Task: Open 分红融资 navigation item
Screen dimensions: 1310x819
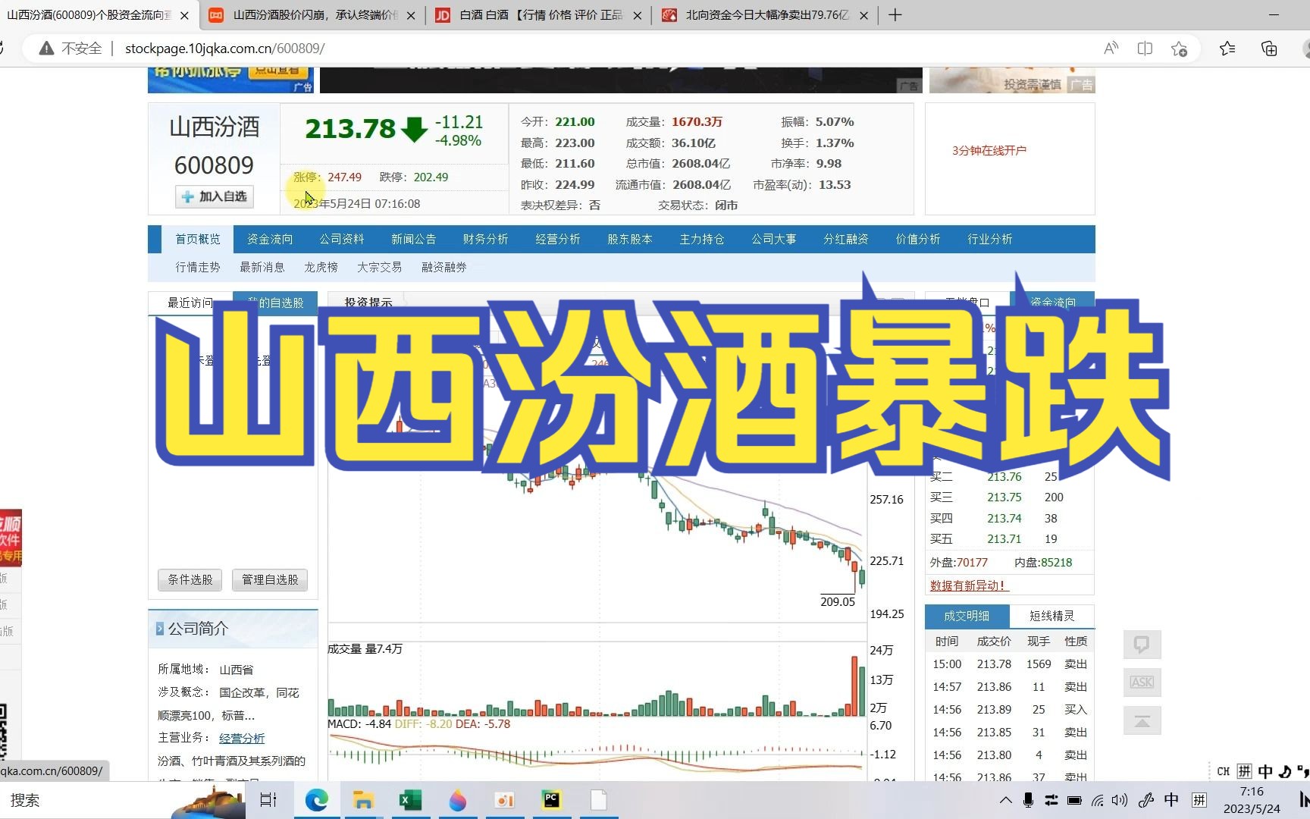Action: click(846, 239)
